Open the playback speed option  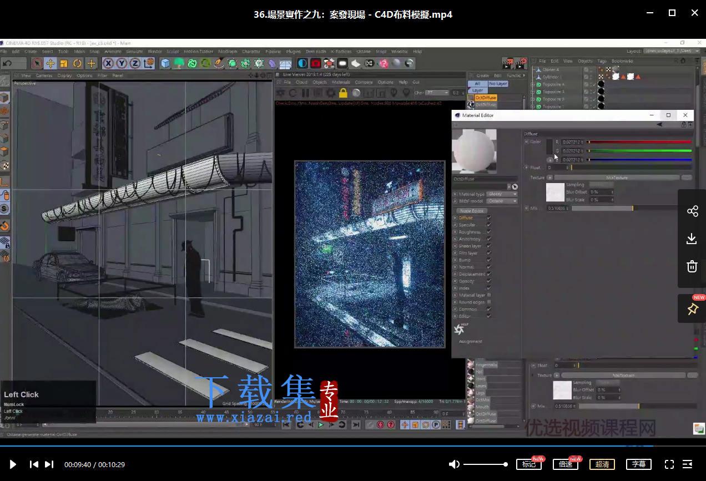point(566,464)
